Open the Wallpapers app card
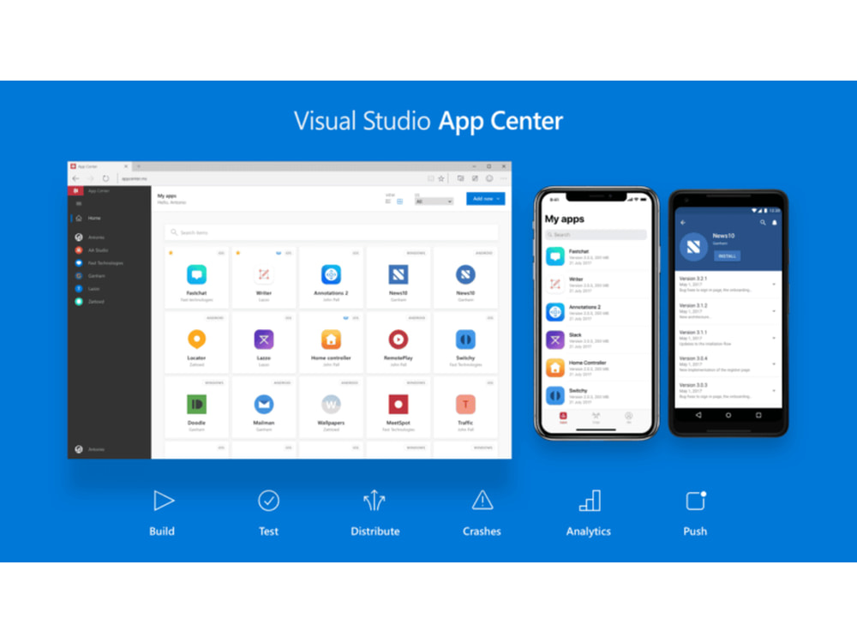 331,407
